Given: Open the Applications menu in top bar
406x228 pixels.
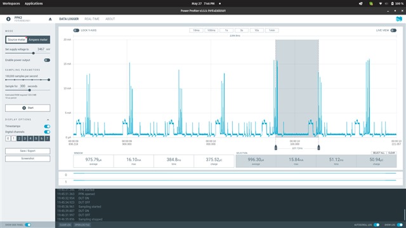Looking at the screenshot, I should click(x=34, y=4).
